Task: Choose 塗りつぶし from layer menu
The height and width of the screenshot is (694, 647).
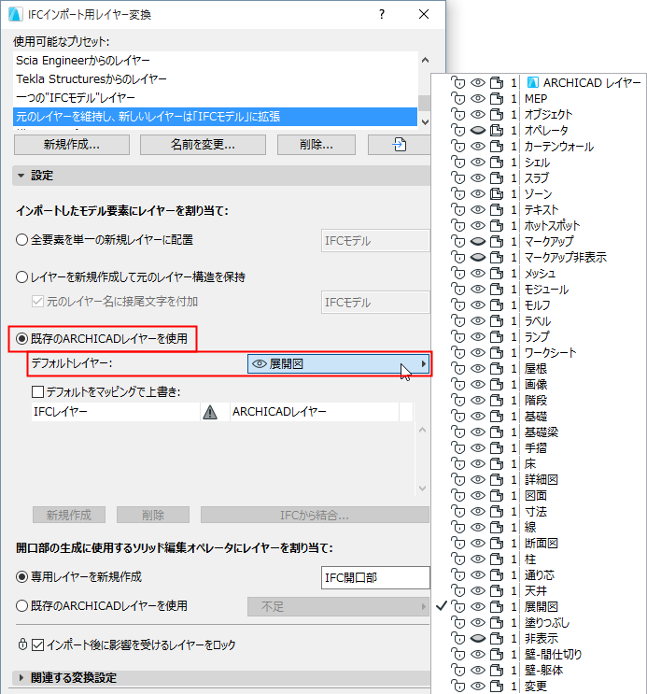Action: pos(547,623)
